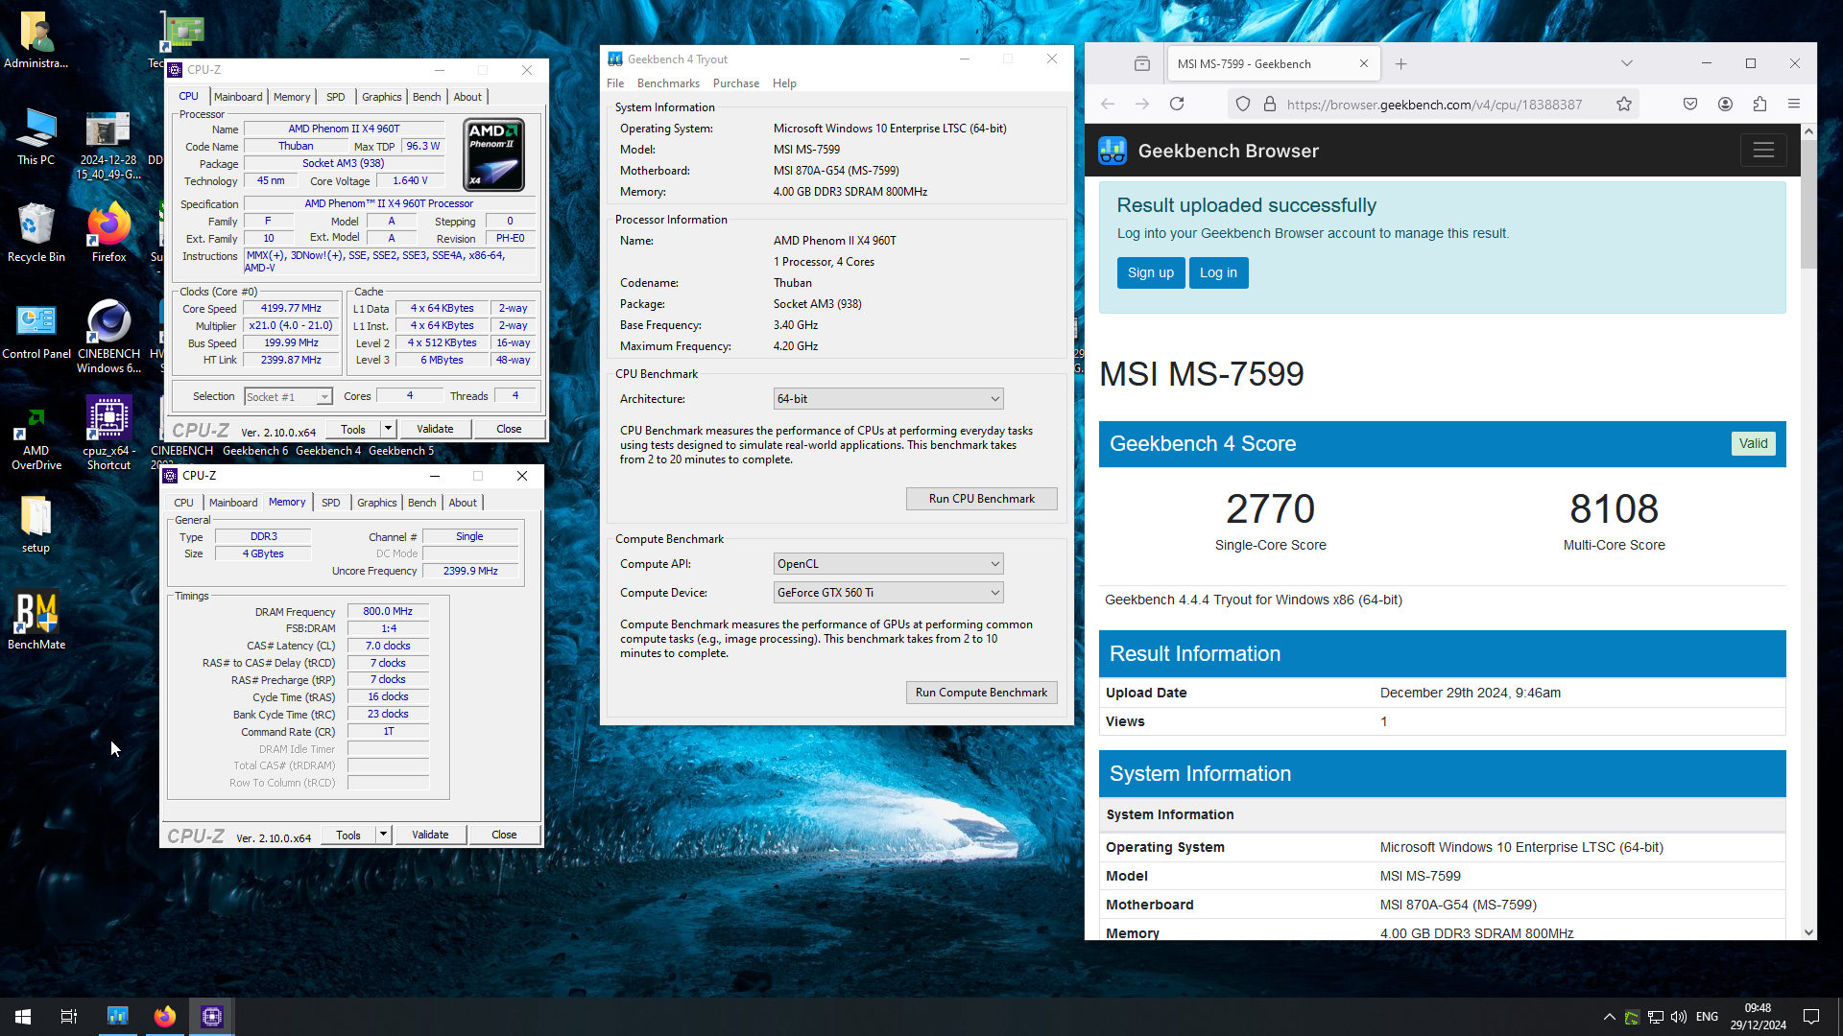Close the MSI MS-7599 Geekbench tab

point(1364,64)
